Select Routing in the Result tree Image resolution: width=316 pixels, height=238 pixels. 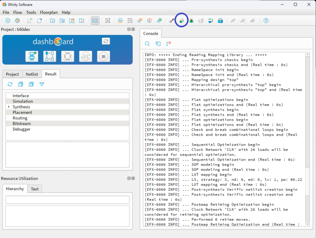pos(68,118)
